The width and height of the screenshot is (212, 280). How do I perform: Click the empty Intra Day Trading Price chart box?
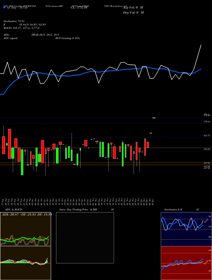pyautogui.click(x=85, y=238)
